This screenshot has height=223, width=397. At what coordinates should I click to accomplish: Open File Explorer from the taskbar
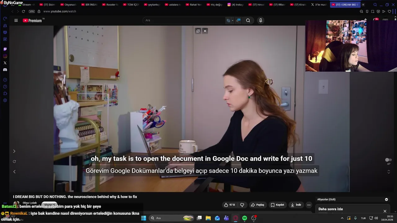(208, 218)
